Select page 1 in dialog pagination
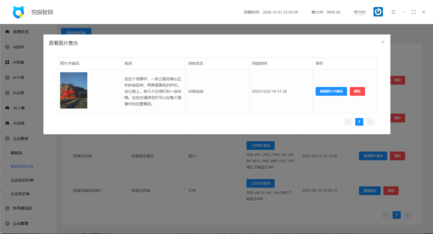Screen dimensions: 433x234 (359, 122)
